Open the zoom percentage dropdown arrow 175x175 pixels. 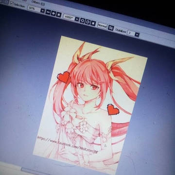[x=42, y=11]
